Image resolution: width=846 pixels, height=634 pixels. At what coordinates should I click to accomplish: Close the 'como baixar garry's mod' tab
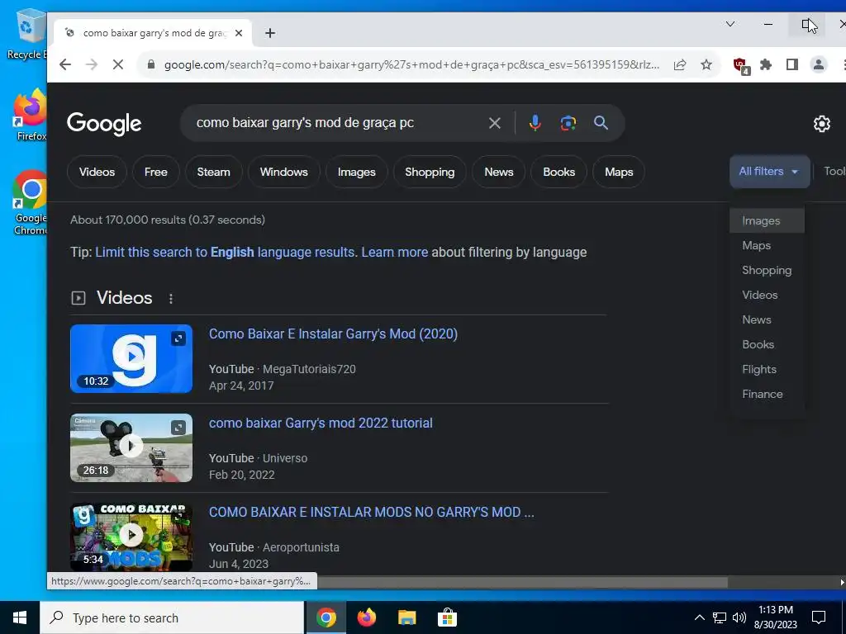[239, 33]
